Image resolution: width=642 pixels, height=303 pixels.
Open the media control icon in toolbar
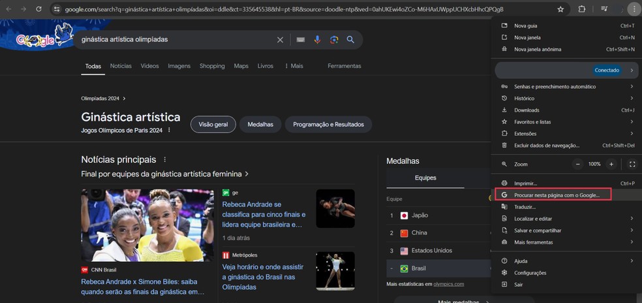604,9
